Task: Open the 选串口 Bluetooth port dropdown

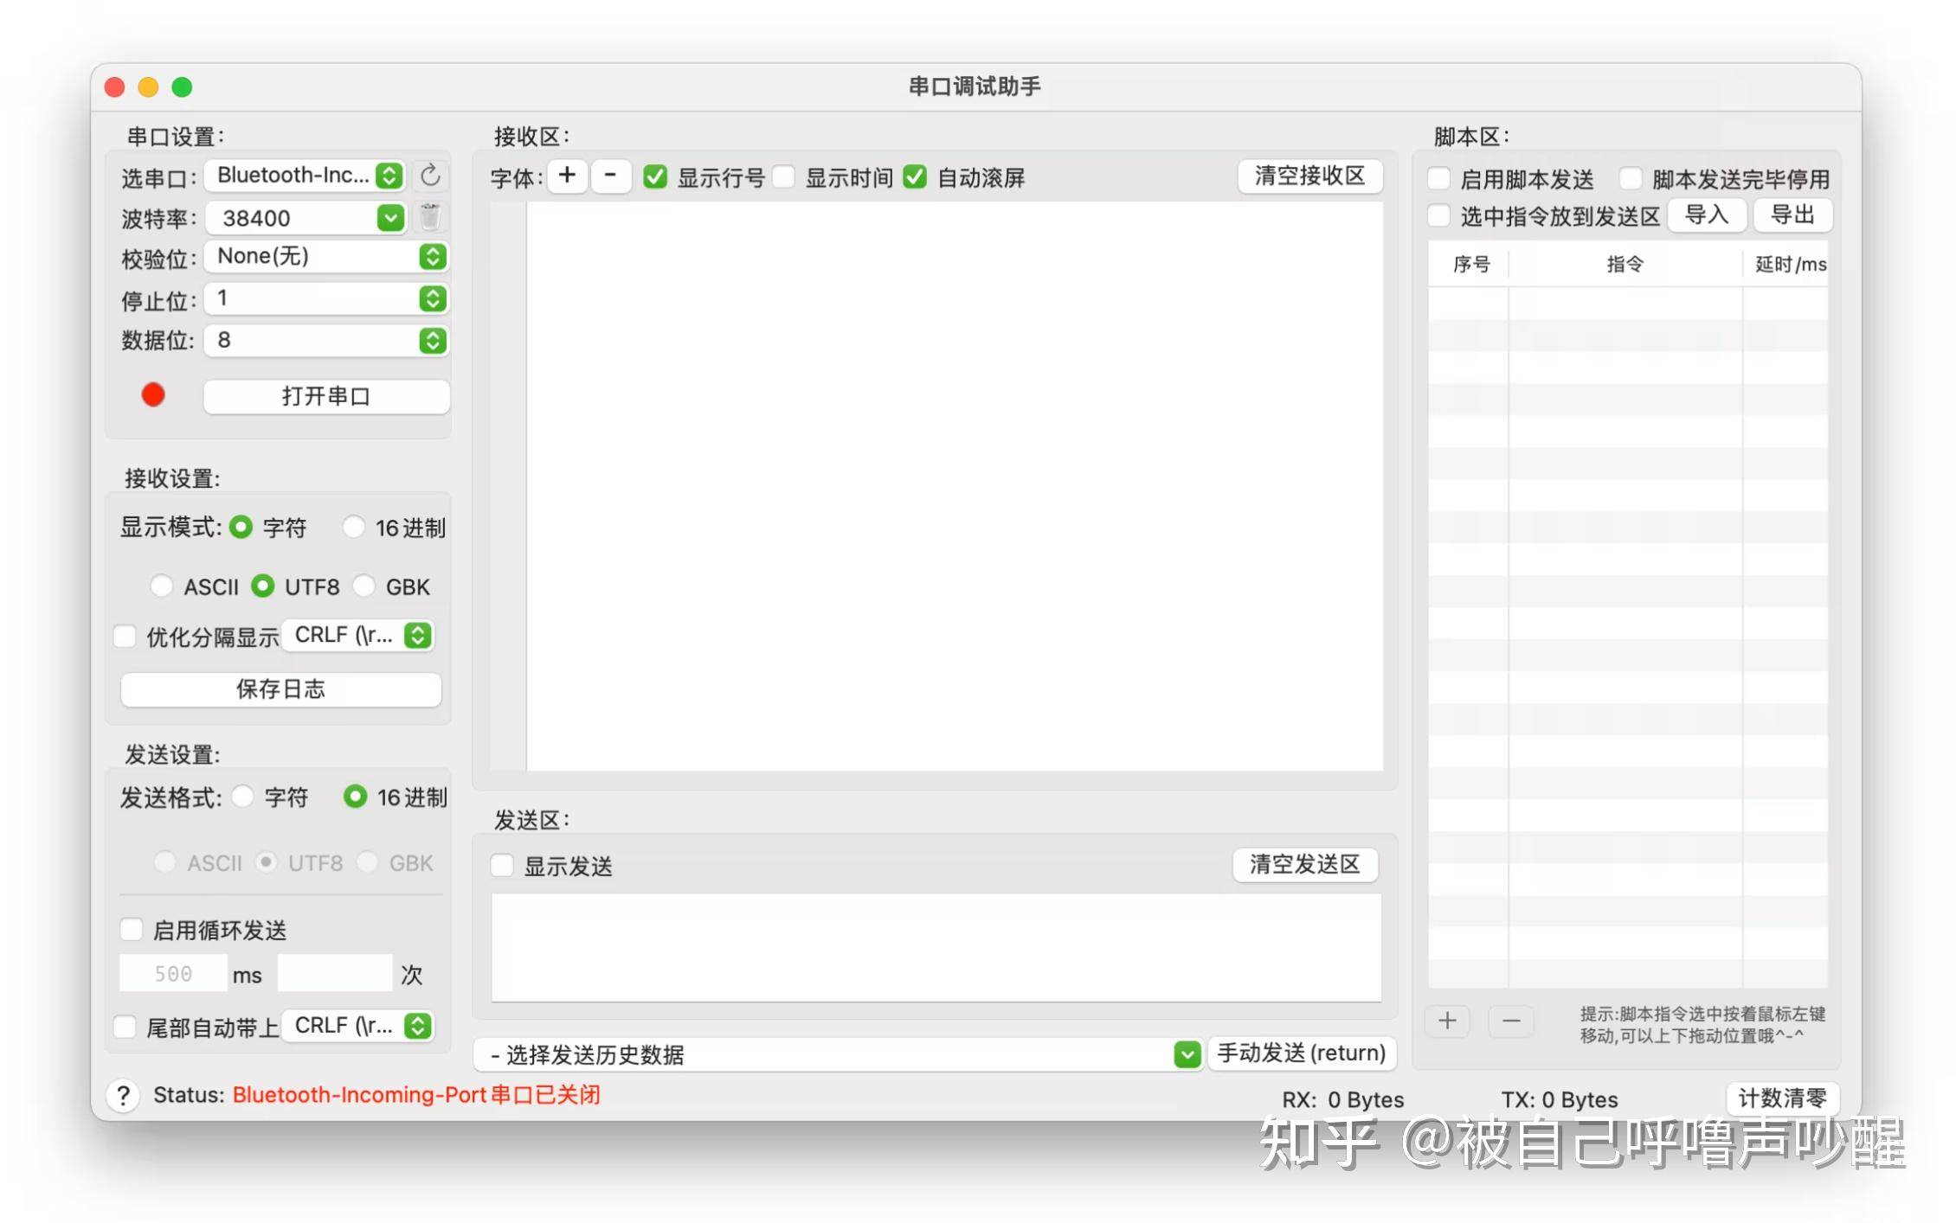Action: (x=305, y=176)
